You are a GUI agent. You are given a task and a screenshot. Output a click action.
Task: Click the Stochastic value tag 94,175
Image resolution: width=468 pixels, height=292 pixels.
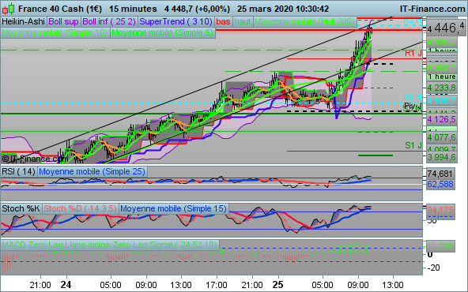[440, 210]
